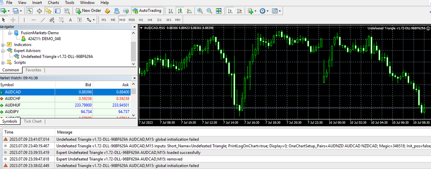Select the Equidistant Channel tool

click(52, 20)
